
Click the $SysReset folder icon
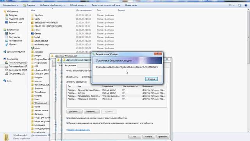[x=32, y=15]
